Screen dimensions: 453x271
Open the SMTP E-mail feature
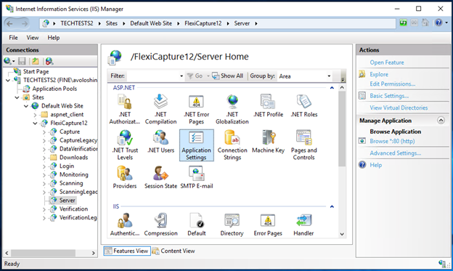point(197,177)
